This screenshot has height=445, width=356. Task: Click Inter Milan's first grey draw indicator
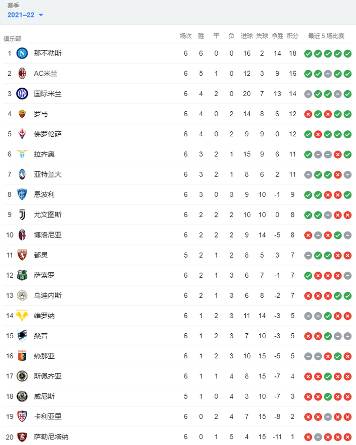coord(308,94)
